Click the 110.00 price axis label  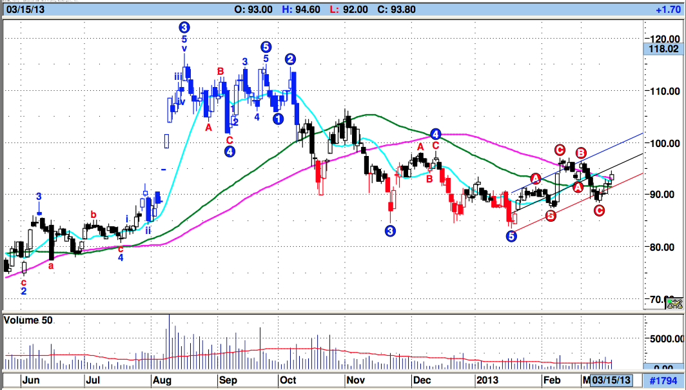[663, 91]
